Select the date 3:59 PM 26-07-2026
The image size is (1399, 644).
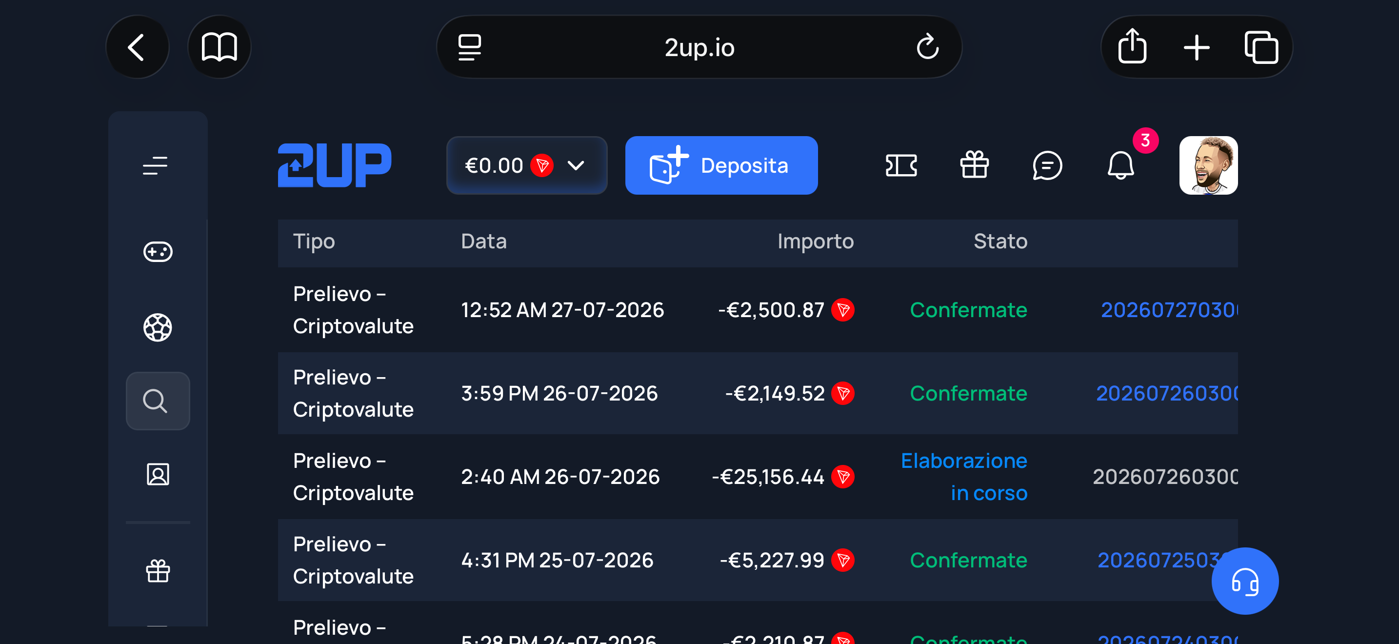[559, 393]
